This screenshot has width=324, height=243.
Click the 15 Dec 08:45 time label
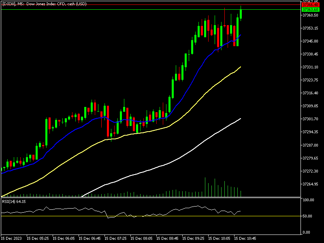pos(168,238)
